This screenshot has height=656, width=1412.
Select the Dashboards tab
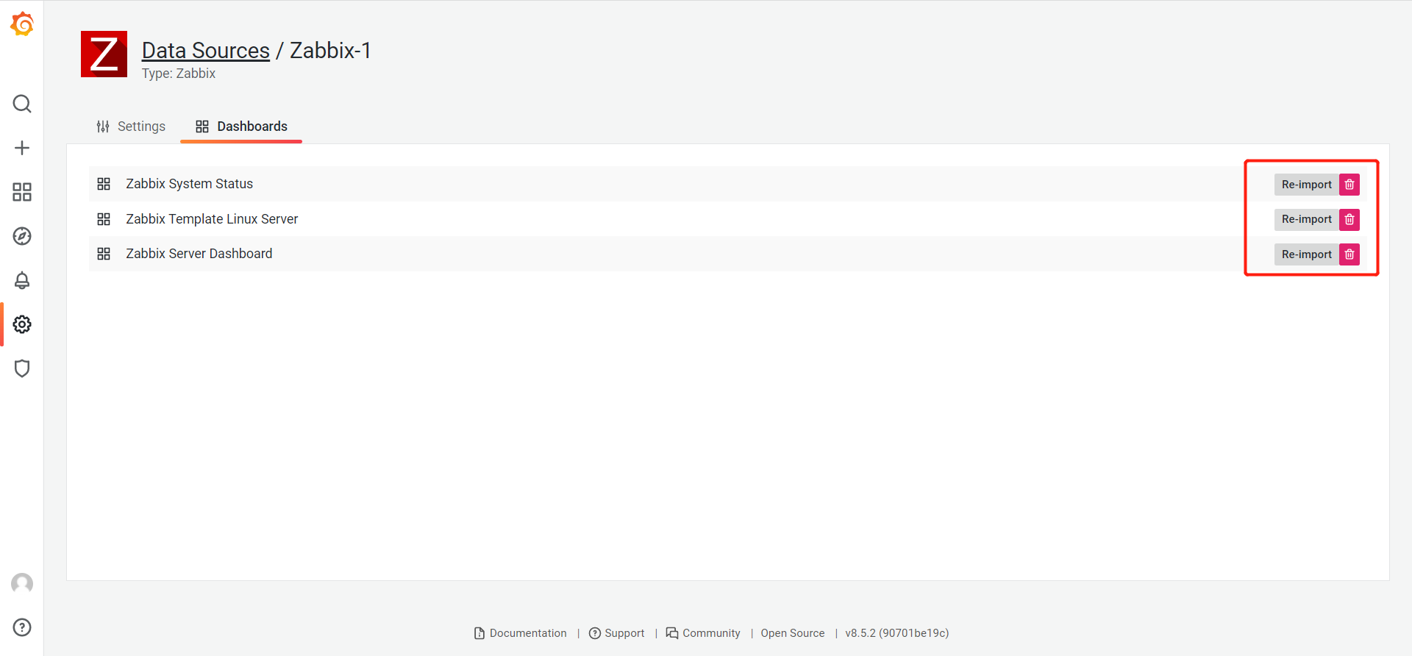[241, 126]
